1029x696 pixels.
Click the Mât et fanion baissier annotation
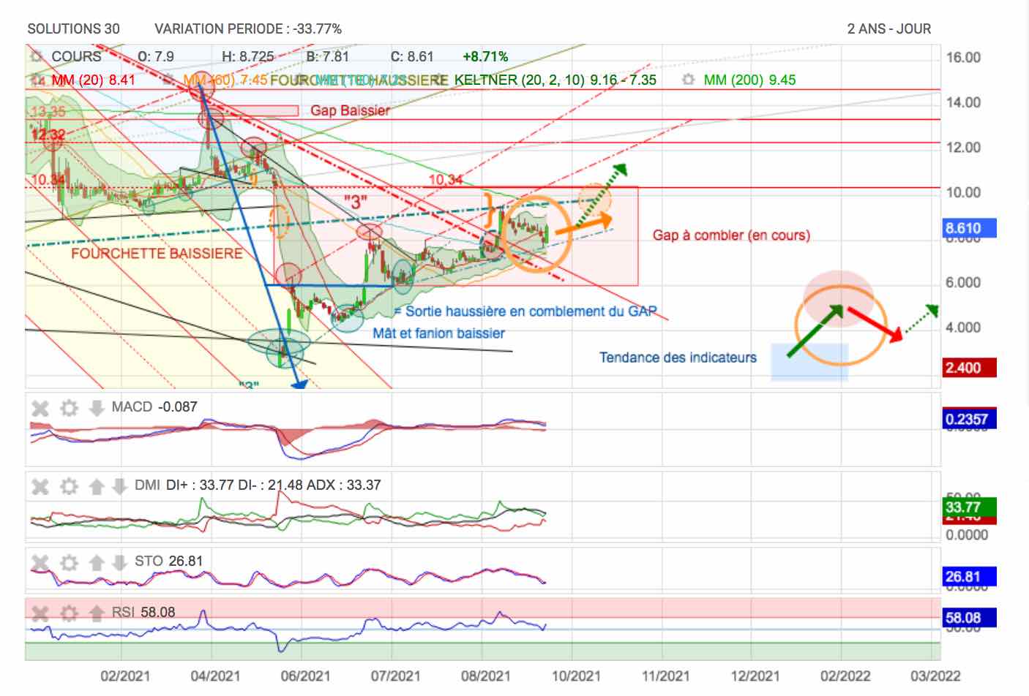tap(438, 333)
